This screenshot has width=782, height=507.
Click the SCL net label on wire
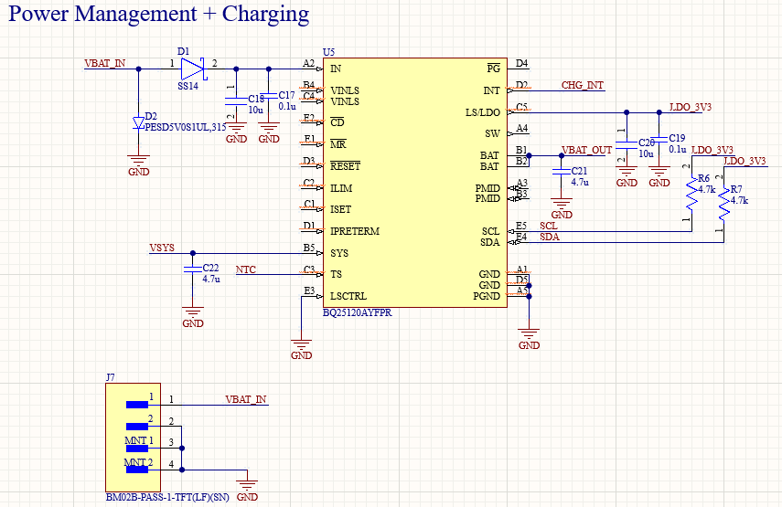(549, 227)
